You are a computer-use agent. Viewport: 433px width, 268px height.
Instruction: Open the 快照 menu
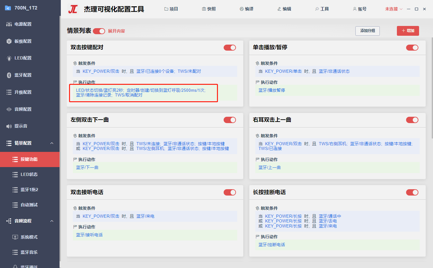(x=209, y=9)
